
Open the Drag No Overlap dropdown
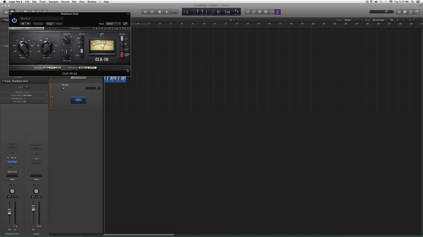click(x=379, y=20)
